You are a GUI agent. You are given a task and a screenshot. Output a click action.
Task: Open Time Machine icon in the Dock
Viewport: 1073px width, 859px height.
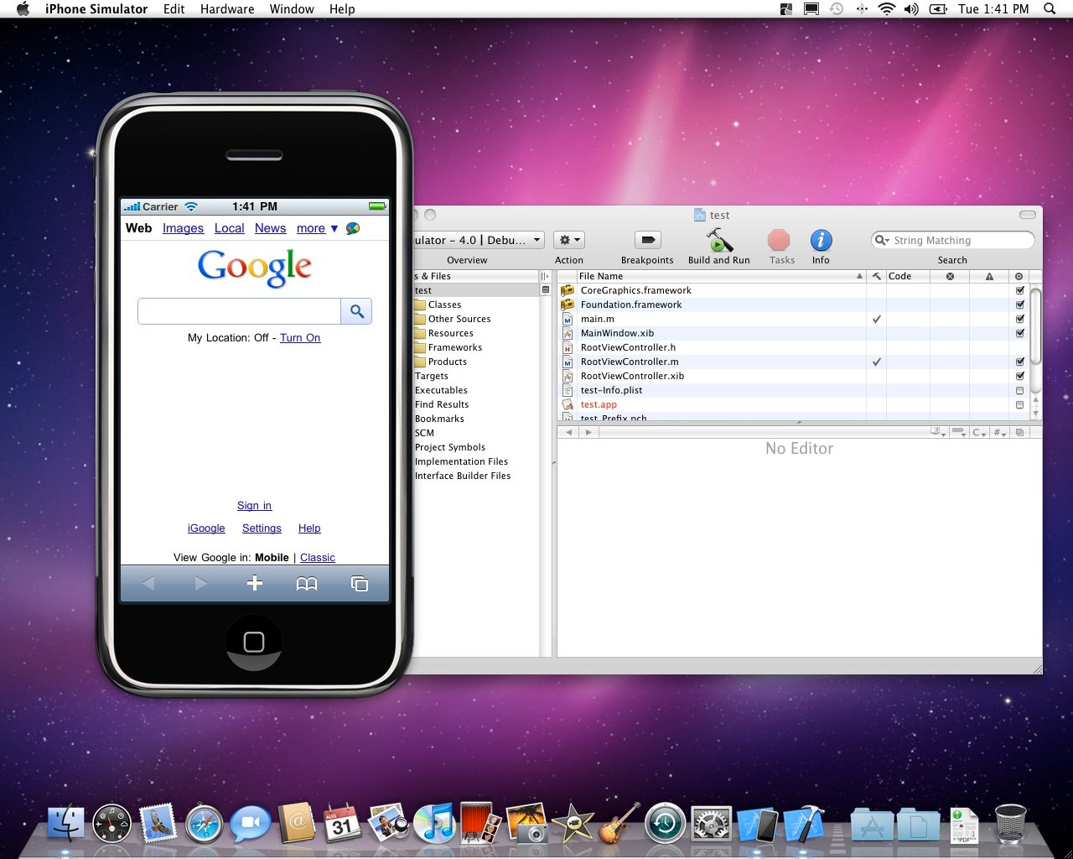pyautogui.click(x=665, y=824)
